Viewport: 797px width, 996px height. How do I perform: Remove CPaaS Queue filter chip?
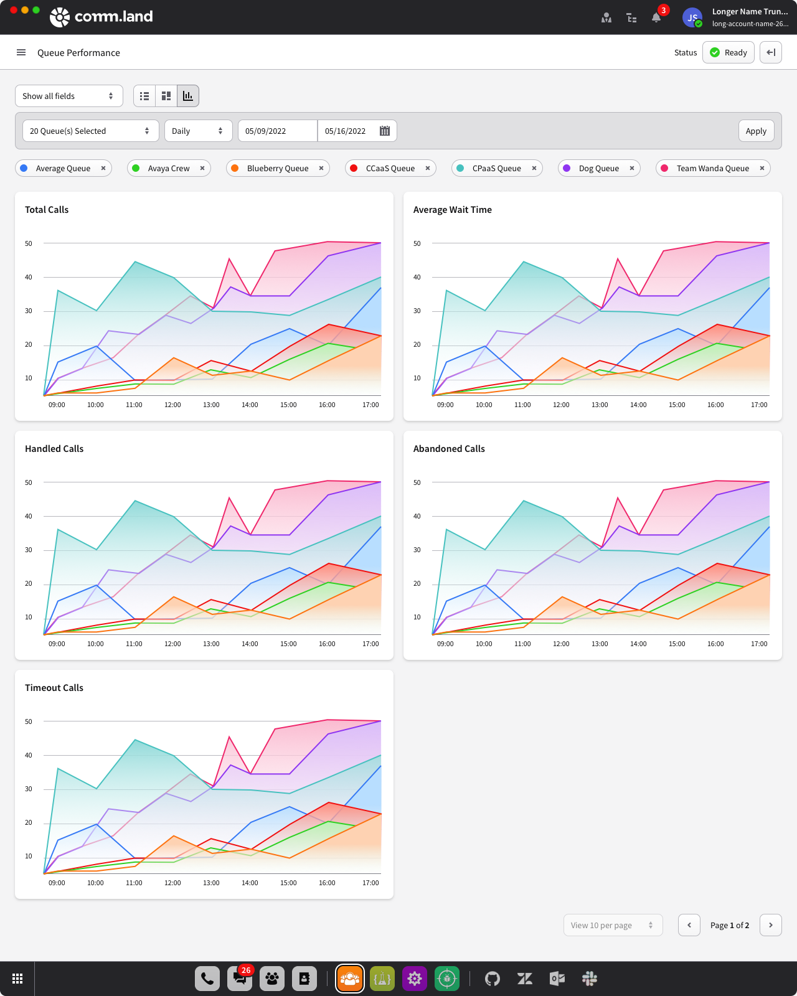coord(534,168)
